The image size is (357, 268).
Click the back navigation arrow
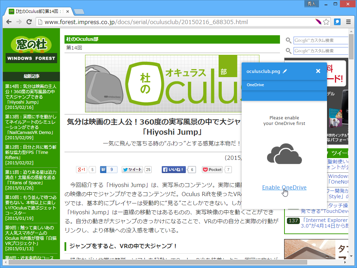pos(9,22)
